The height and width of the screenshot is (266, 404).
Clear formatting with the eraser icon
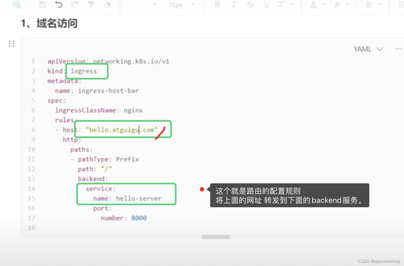click(108, 4)
